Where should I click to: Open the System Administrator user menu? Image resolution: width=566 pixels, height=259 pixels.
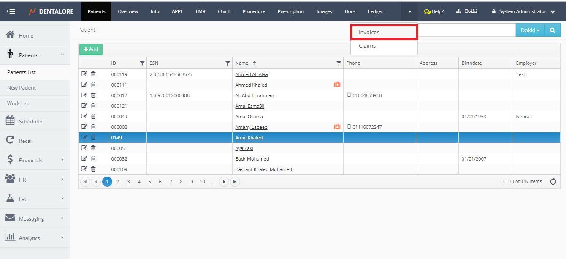tap(523, 11)
